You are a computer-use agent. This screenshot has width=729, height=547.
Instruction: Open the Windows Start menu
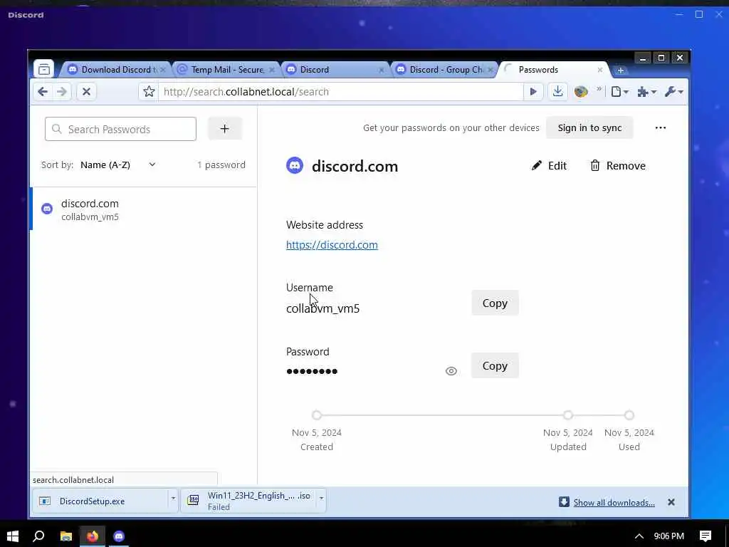tap(13, 536)
